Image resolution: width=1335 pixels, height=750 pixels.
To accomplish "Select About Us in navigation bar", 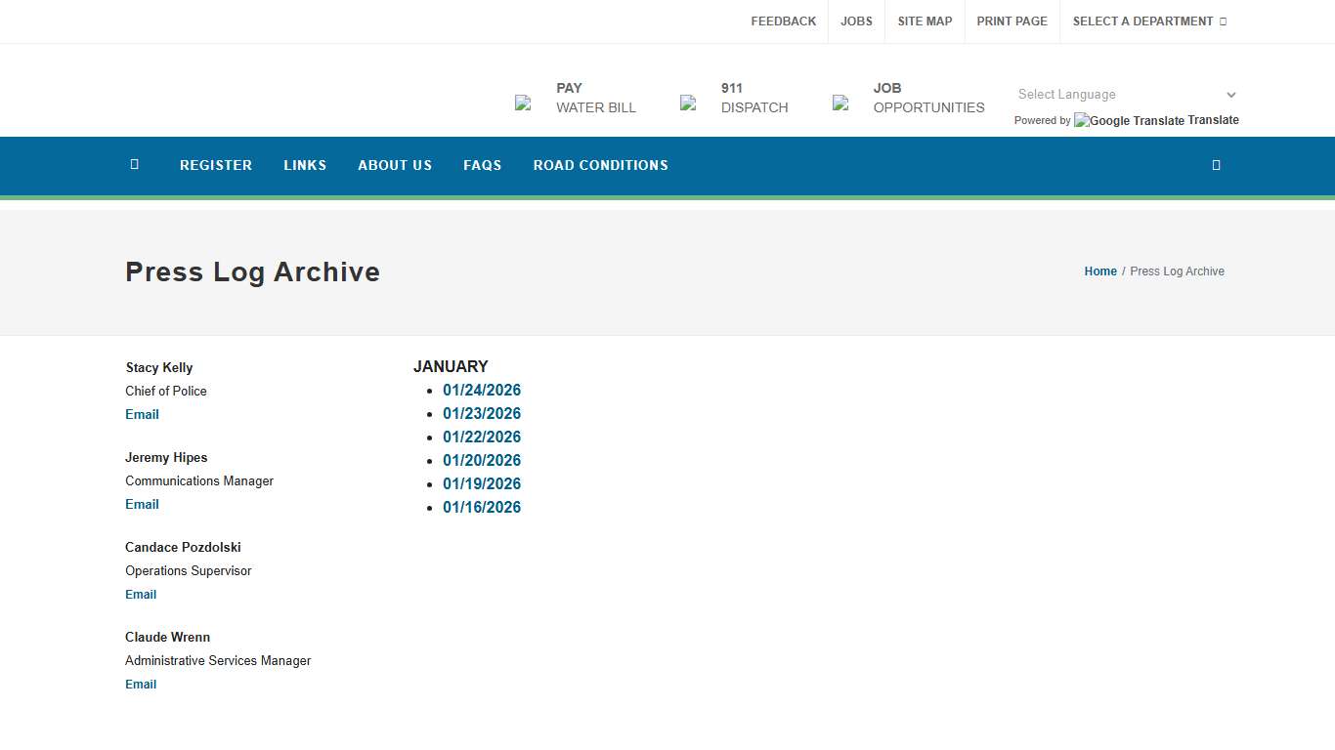I will (x=395, y=165).
